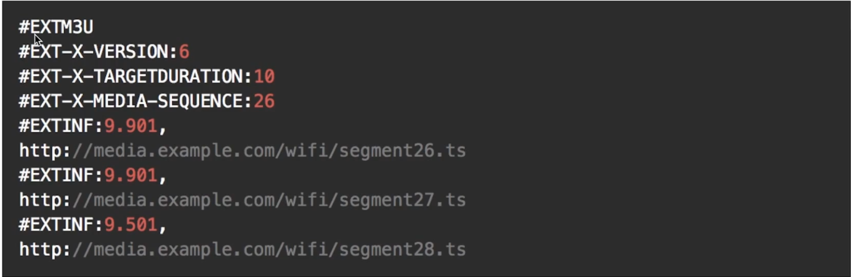
Task: Select the second 9.901 duration value
Action: tap(131, 176)
